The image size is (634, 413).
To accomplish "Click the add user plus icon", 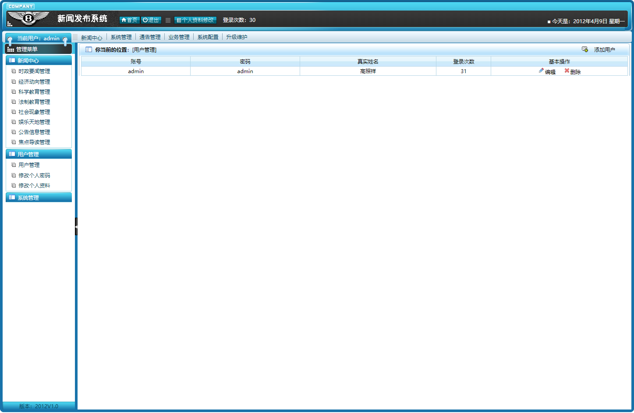I will point(584,49).
